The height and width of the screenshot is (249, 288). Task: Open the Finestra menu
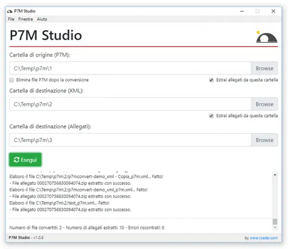(x=25, y=19)
